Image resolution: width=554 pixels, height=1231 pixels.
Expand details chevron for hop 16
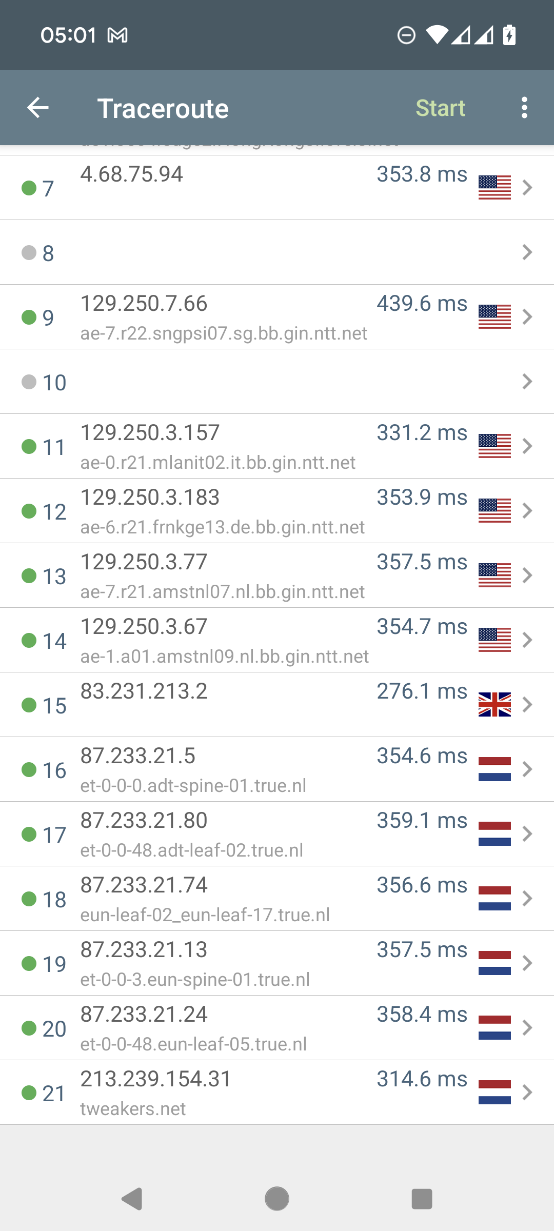pyautogui.click(x=527, y=769)
